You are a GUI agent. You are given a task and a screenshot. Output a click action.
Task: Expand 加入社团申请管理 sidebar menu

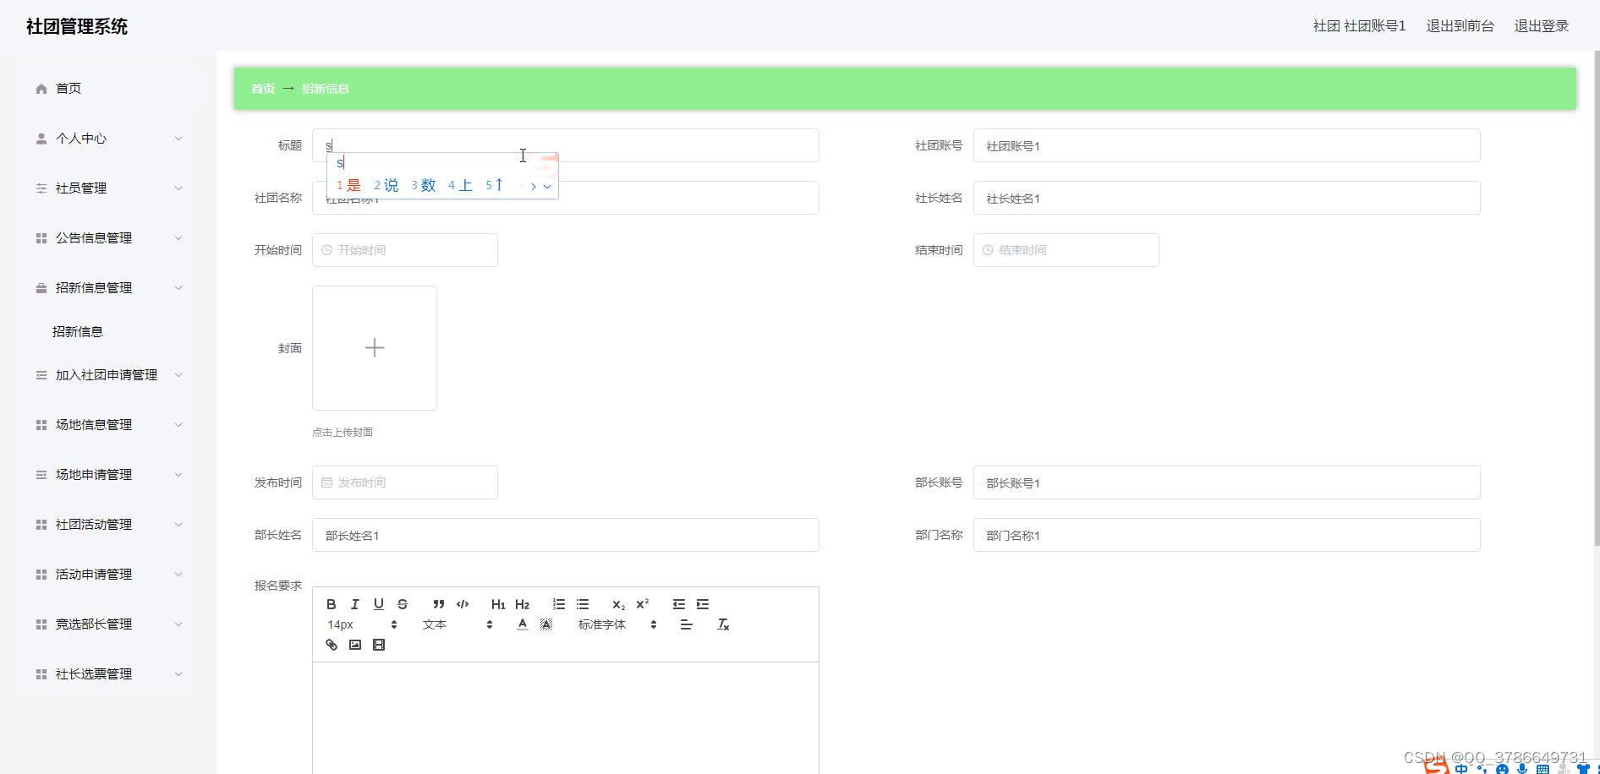pyautogui.click(x=108, y=374)
